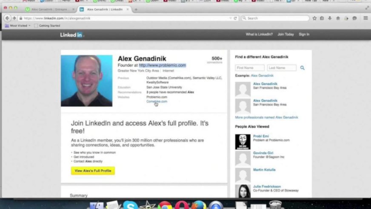Open the downloads arrow icon
371x209 pixels.
point(330,18)
